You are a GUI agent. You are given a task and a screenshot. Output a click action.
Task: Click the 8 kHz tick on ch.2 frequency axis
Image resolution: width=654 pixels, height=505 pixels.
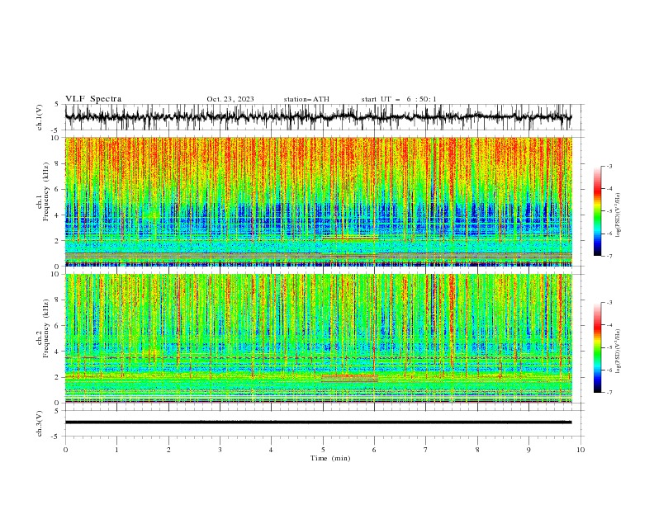58,300
